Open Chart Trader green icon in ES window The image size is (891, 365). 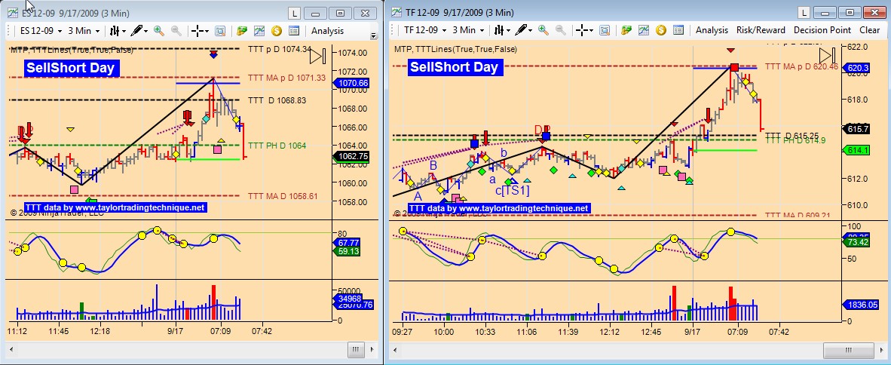coord(242,31)
